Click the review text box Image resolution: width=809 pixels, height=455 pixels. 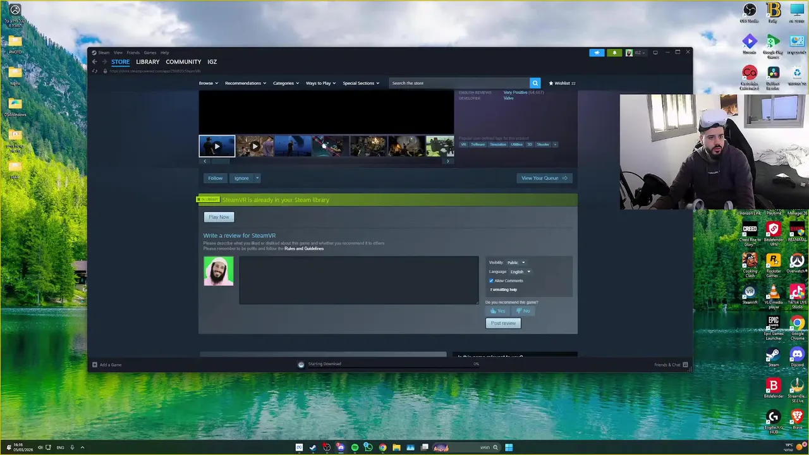tap(359, 280)
